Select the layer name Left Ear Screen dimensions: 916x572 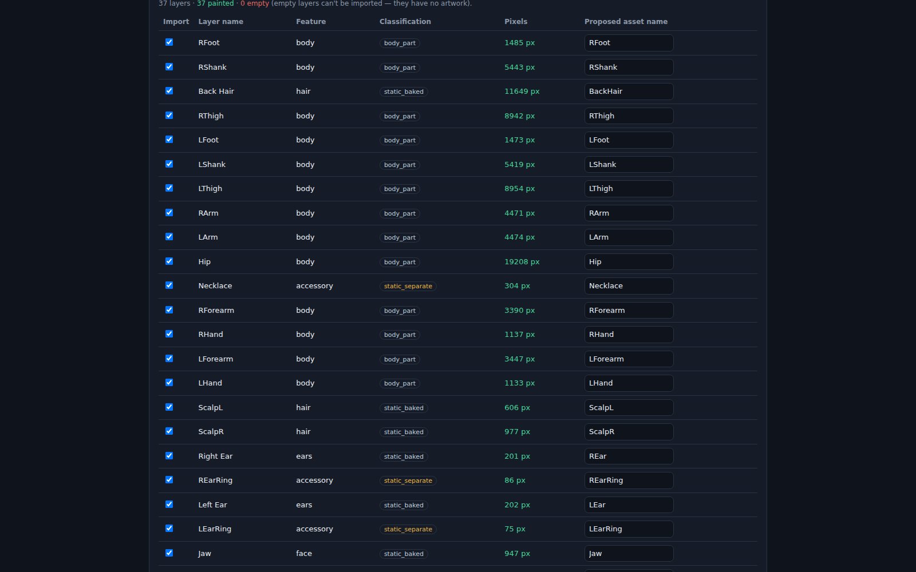[212, 505]
